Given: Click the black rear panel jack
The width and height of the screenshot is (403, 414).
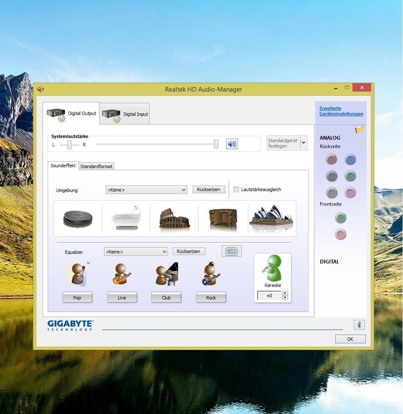Looking at the screenshot, I should pos(332,176).
